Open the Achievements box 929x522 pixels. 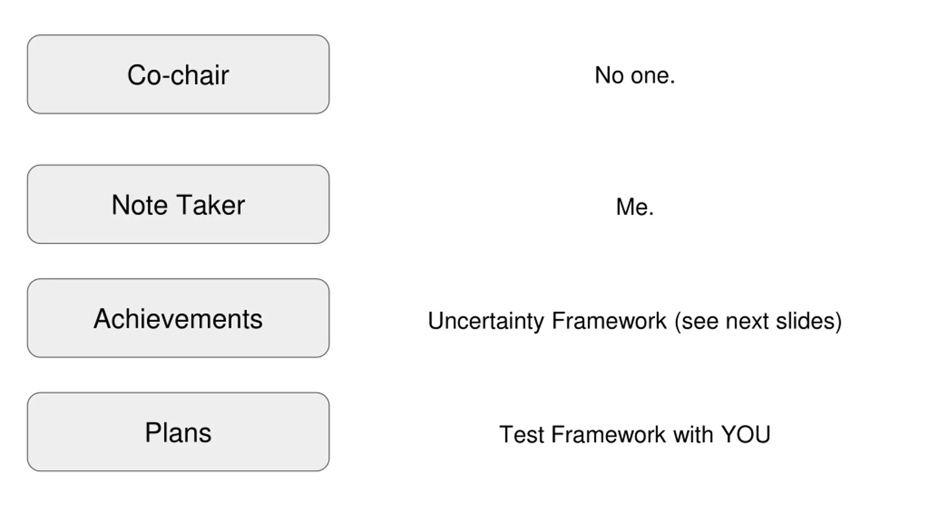pyautogui.click(x=178, y=318)
